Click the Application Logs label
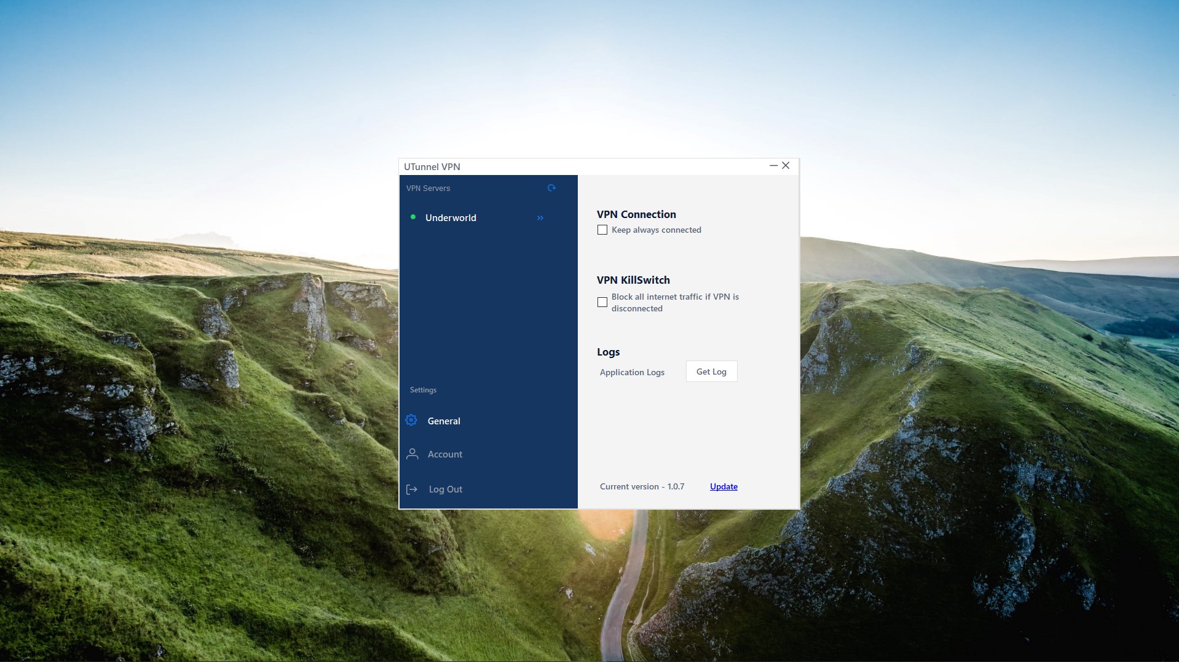 coord(632,372)
